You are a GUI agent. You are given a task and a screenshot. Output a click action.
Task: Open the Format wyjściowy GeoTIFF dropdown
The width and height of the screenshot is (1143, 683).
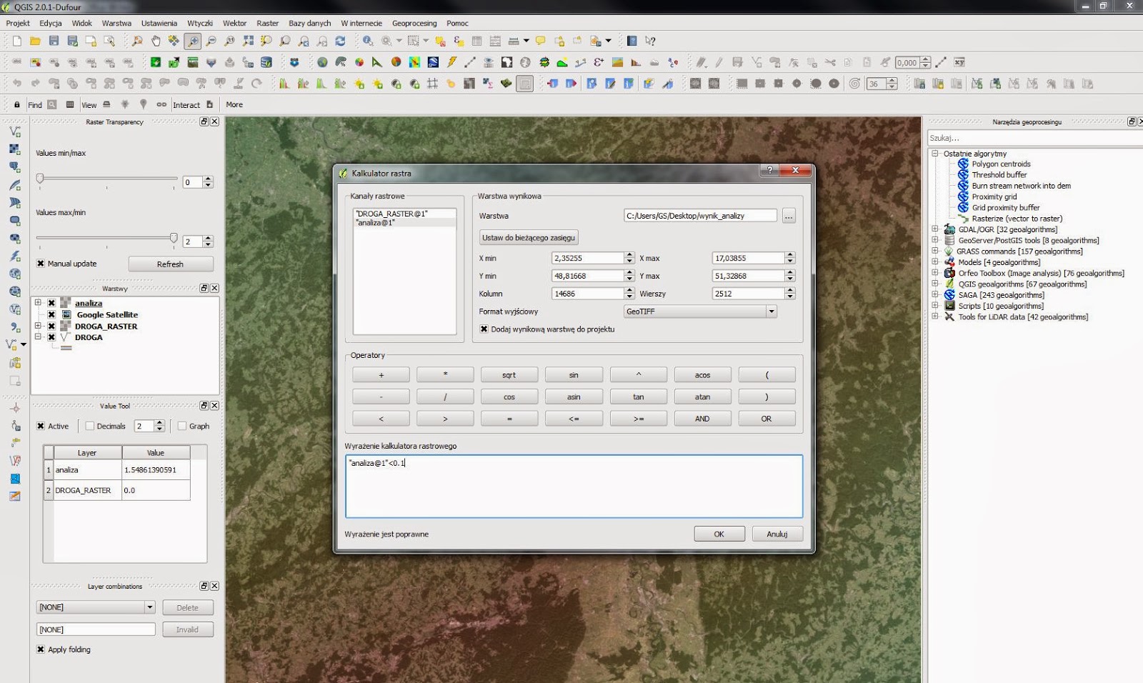700,311
